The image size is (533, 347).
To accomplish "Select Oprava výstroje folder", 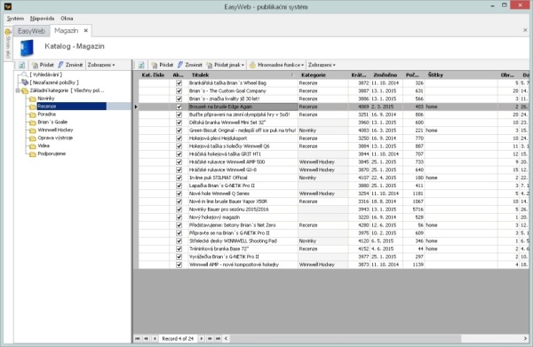I will point(55,138).
